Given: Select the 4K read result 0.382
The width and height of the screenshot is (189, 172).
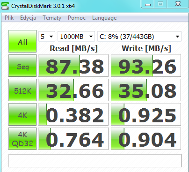Looking at the screenshot, I should pos(73,114).
